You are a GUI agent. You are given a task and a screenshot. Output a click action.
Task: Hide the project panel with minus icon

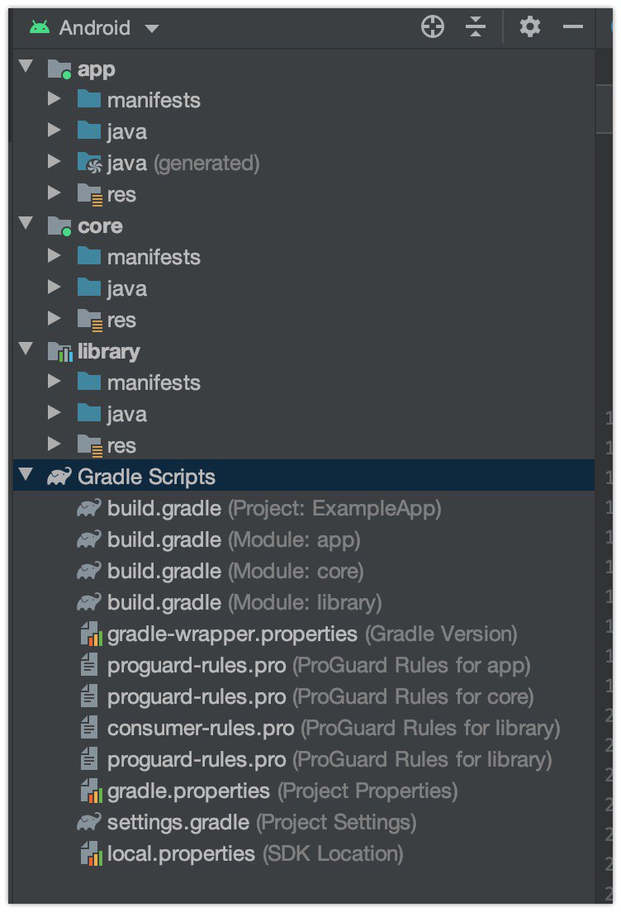pyautogui.click(x=573, y=26)
